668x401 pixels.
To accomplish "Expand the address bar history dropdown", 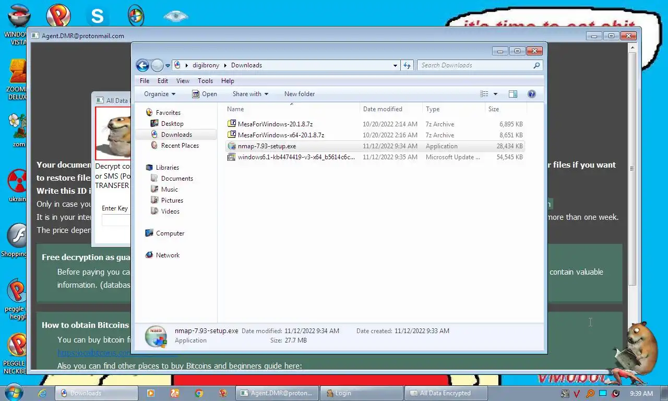I will coord(395,65).
